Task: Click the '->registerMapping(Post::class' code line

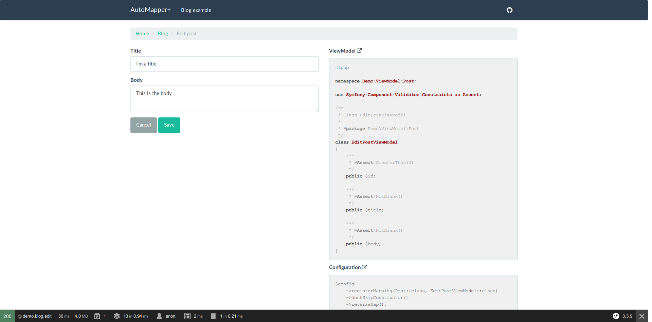Action: click(x=422, y=291)
